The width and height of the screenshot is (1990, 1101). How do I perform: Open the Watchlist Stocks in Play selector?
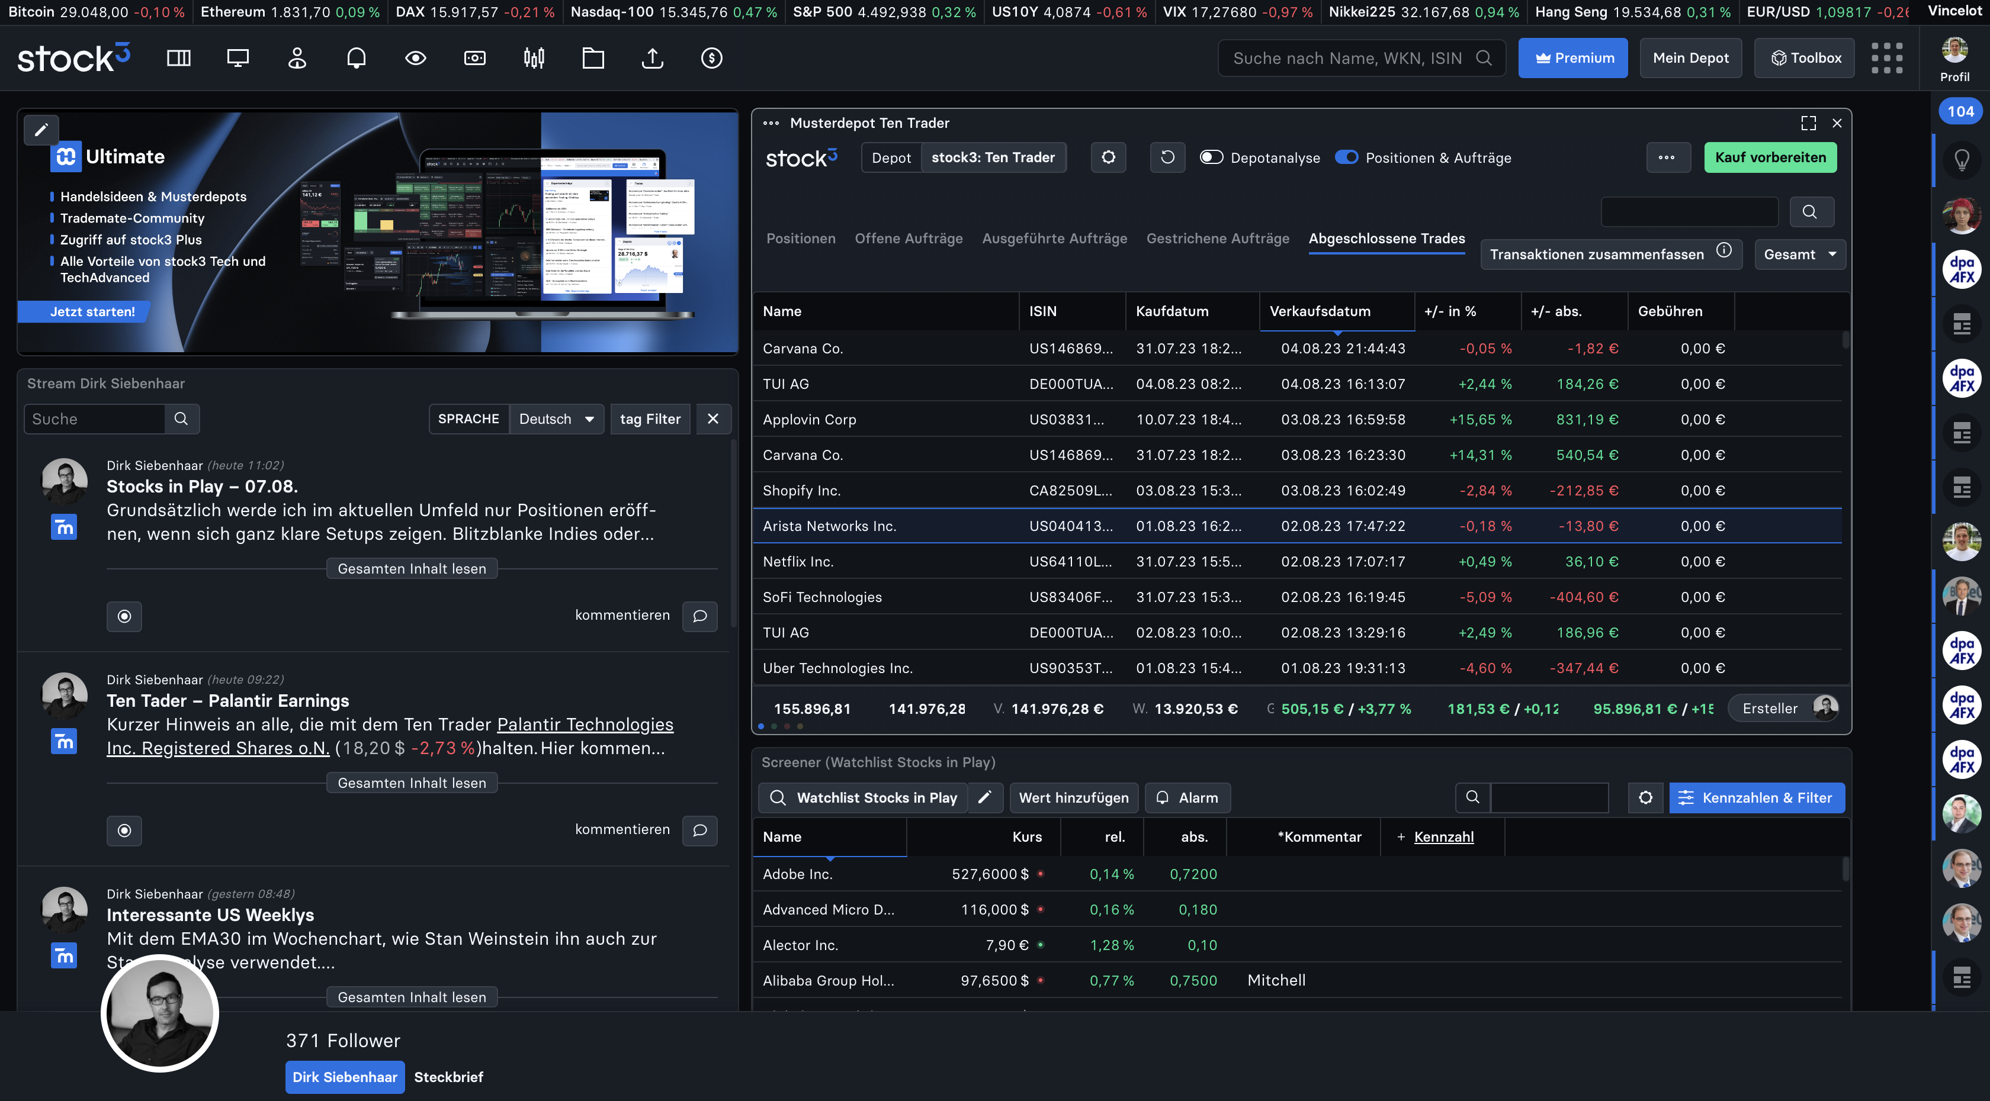click(x=862, y=797)
